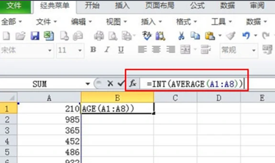This screenshot has width=275, height=163.
Task: Select column C header
Action: point(175,98)
